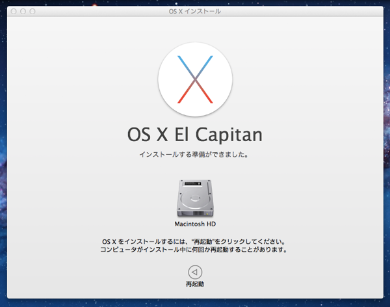The height and width of the screenshot is (307, 390).
Task: Click the OS X インストール window title
Action: [195, 11]
